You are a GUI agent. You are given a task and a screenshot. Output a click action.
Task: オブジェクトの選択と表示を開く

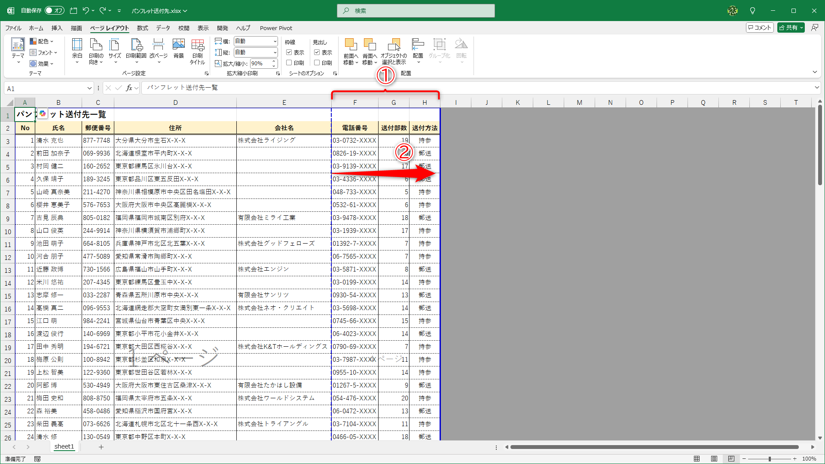[x=394, y=49]
